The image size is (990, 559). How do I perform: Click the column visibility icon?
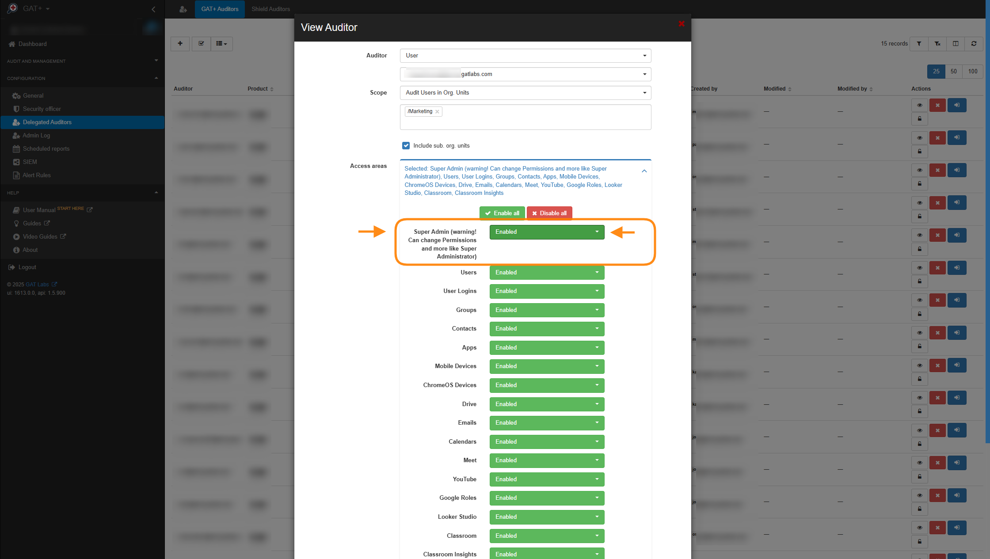pos(956,44)
